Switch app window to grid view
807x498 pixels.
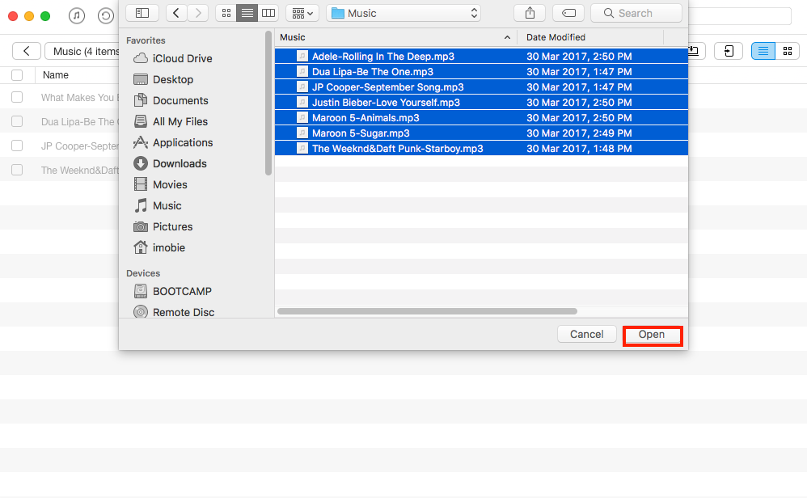tap(788, 51)
